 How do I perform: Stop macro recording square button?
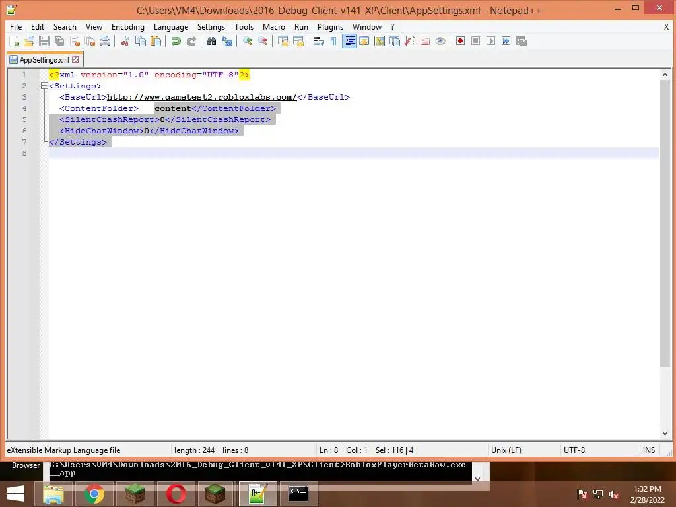click(x=475, y=41)
